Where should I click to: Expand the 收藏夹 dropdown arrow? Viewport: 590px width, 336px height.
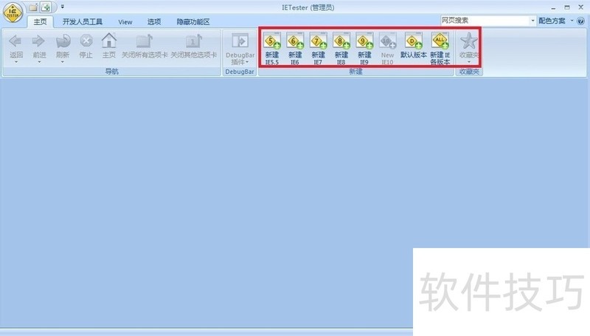(x=469, y=62)
